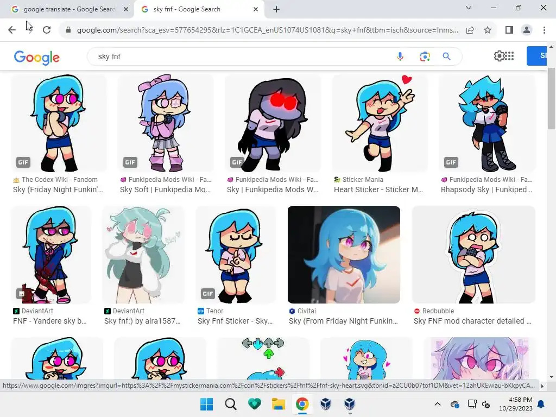Viewport: 556px width, 417px height.
Task: Click the Google logo
Action: tap(37, 57)
